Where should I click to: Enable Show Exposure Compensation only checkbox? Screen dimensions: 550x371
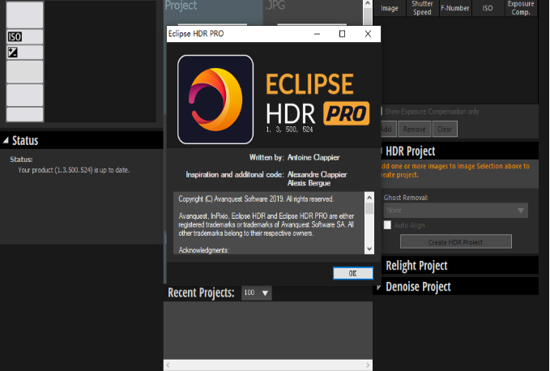click(379, 111)
